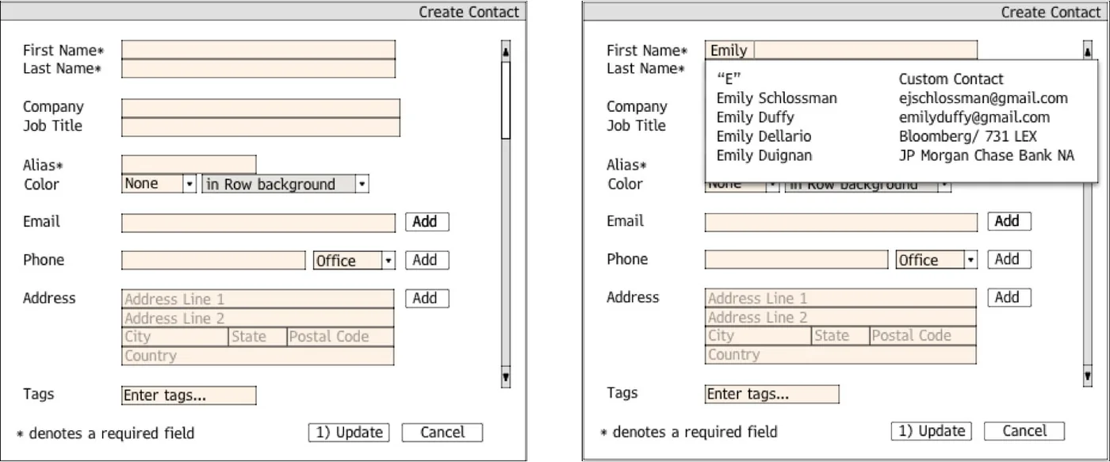Open Office phone type dropdown, right dialog
The width and height of the screenshot is (1110, 462).
point(936,260)
